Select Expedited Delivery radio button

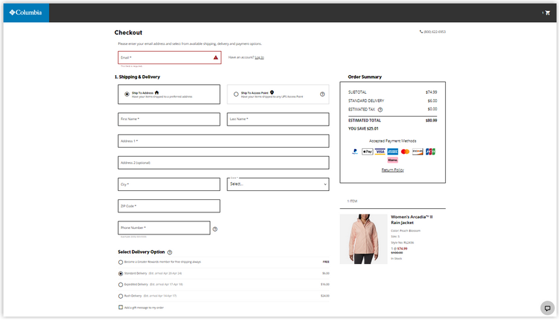[x=121, y=285]
